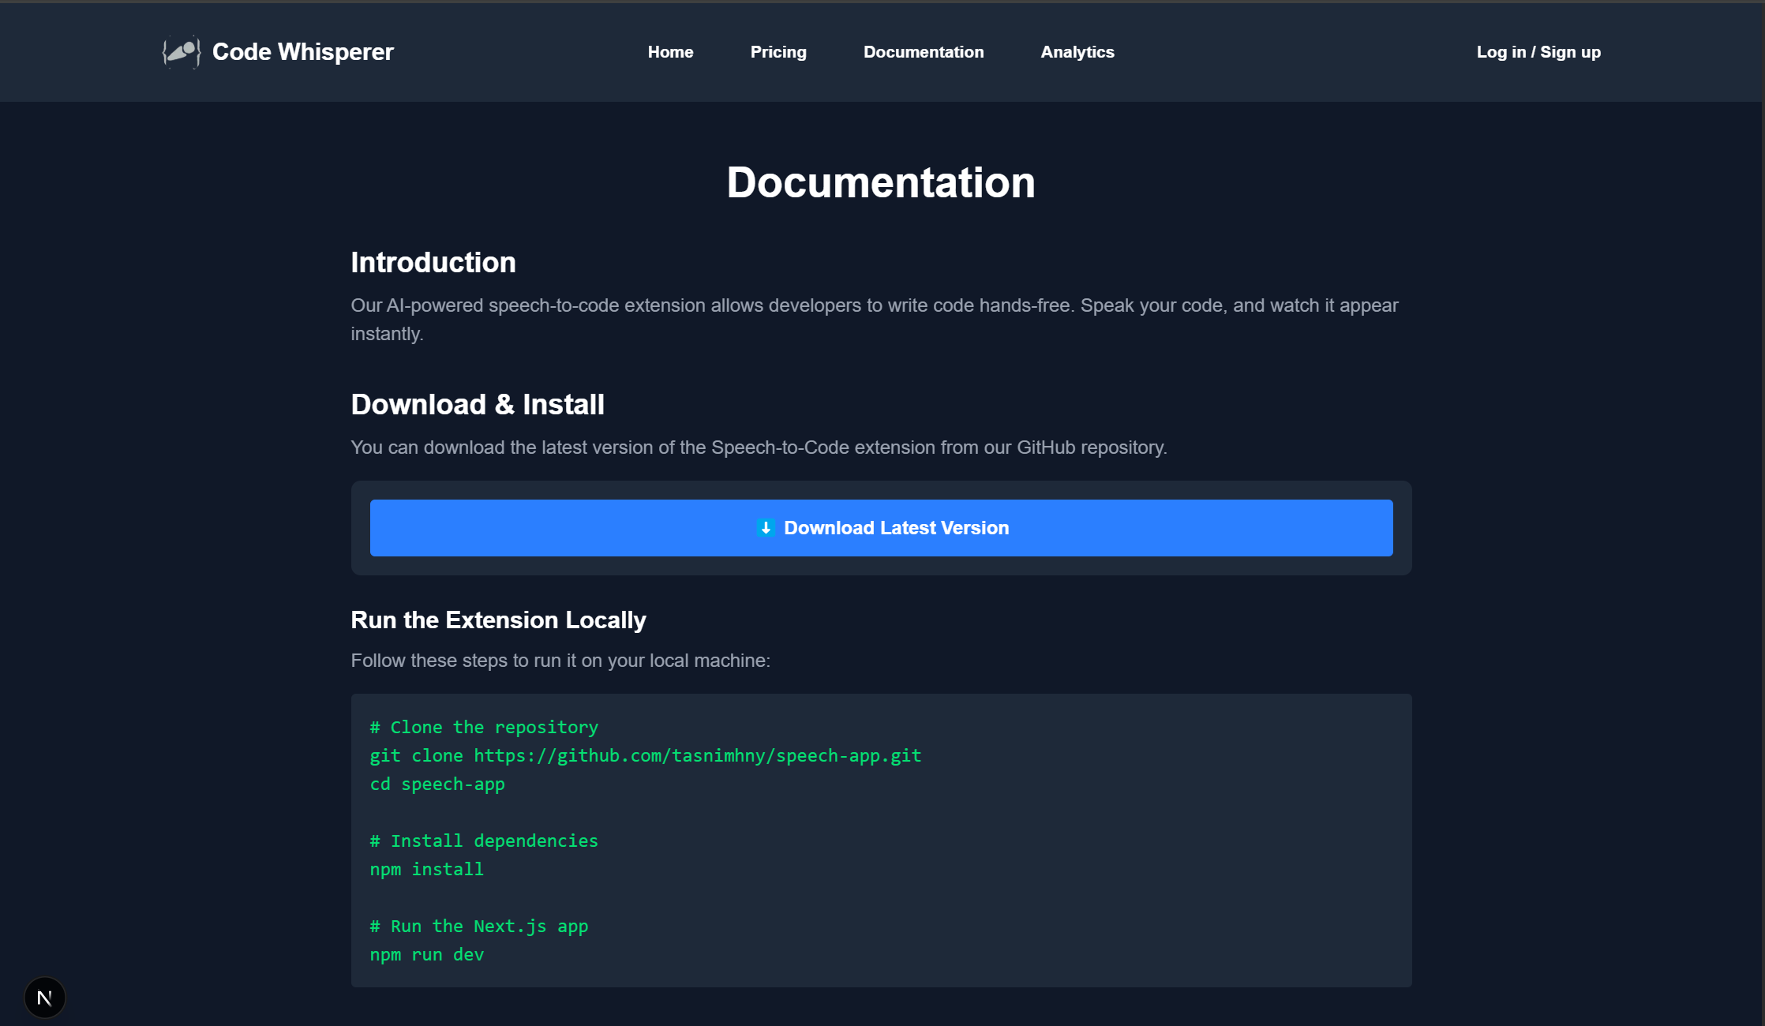Click the 'cd speech-app' code line
This screenshot has height=1026, width=1765.
437,784
